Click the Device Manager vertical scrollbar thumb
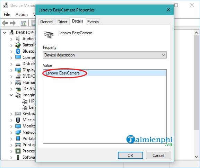 pyautogui.click(x=196, y=83)
